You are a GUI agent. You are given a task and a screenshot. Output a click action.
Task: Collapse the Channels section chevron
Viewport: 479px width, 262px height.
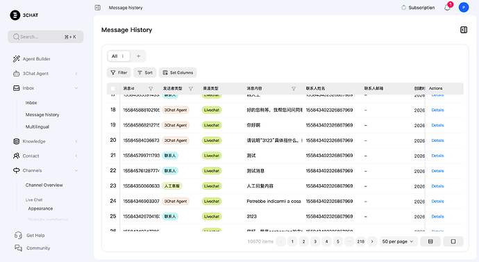click(76, 170)
